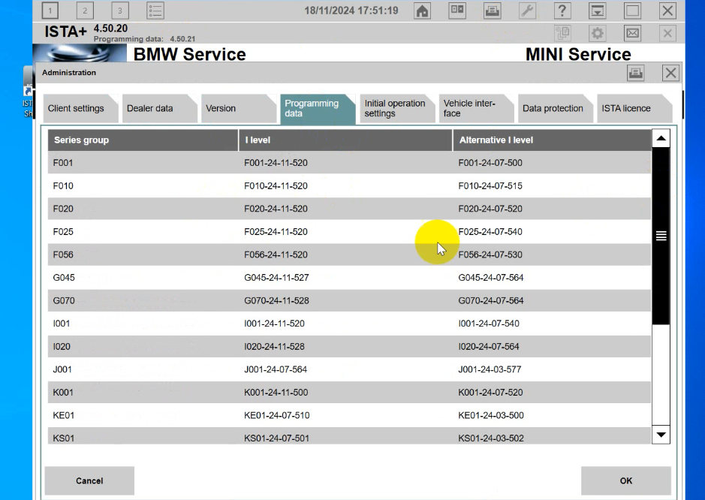Click I level KE01-24-07-510

click(x=277, y=415)
